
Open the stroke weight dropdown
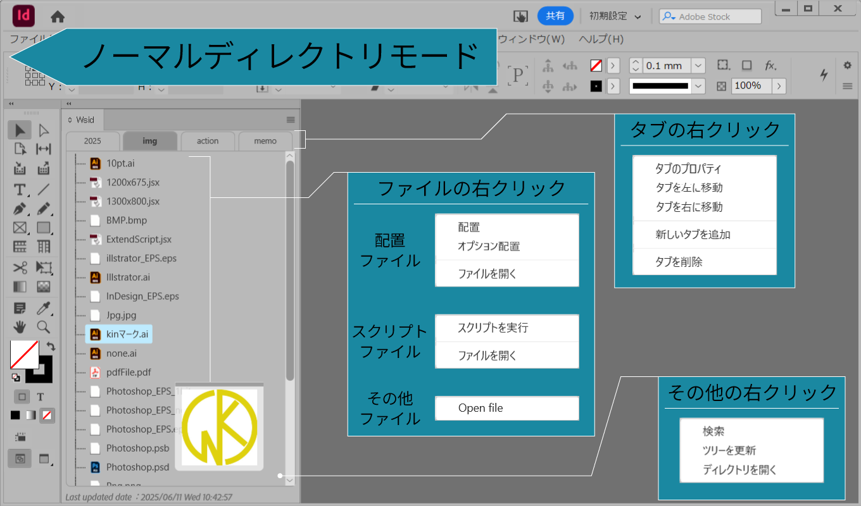[x=698, y=66]
